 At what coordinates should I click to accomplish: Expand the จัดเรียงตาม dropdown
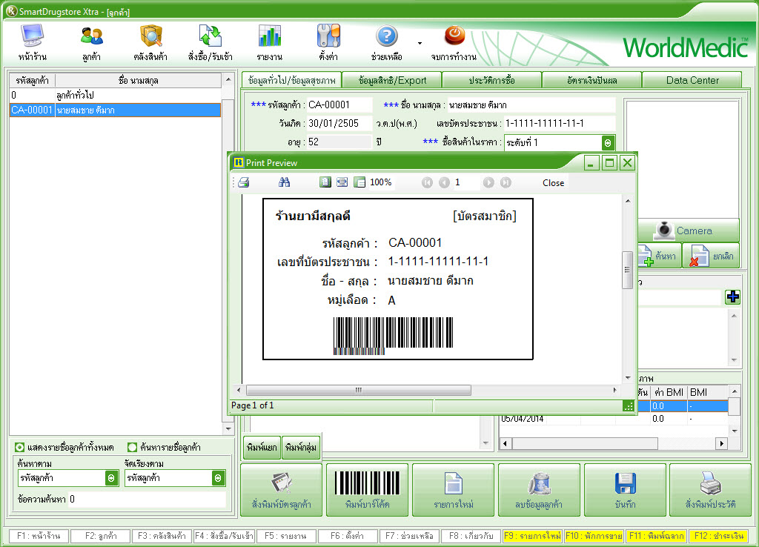(218, 479)
